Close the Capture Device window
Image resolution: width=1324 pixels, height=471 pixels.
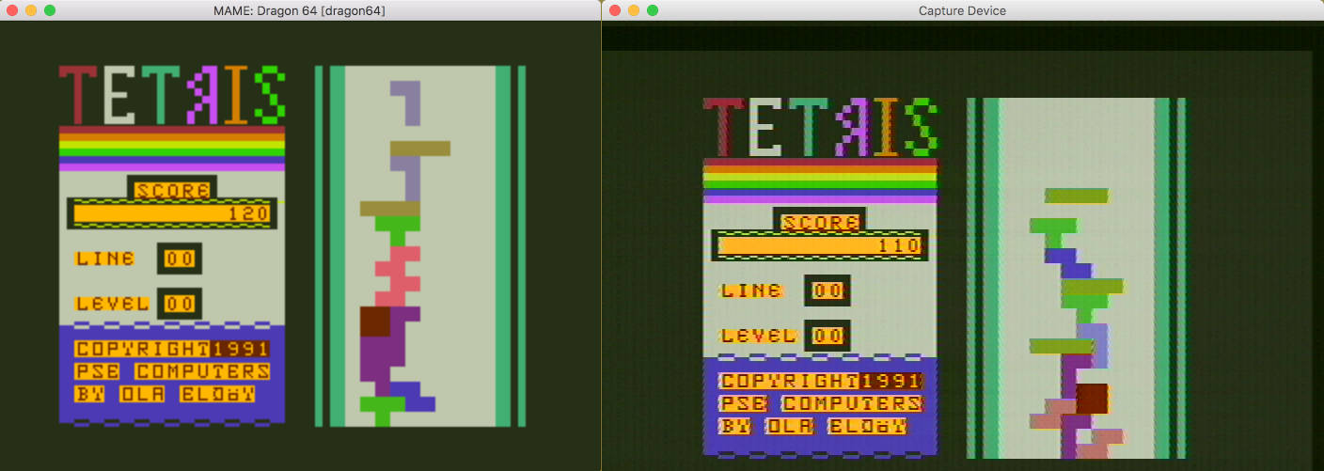(x=615, y=10)
